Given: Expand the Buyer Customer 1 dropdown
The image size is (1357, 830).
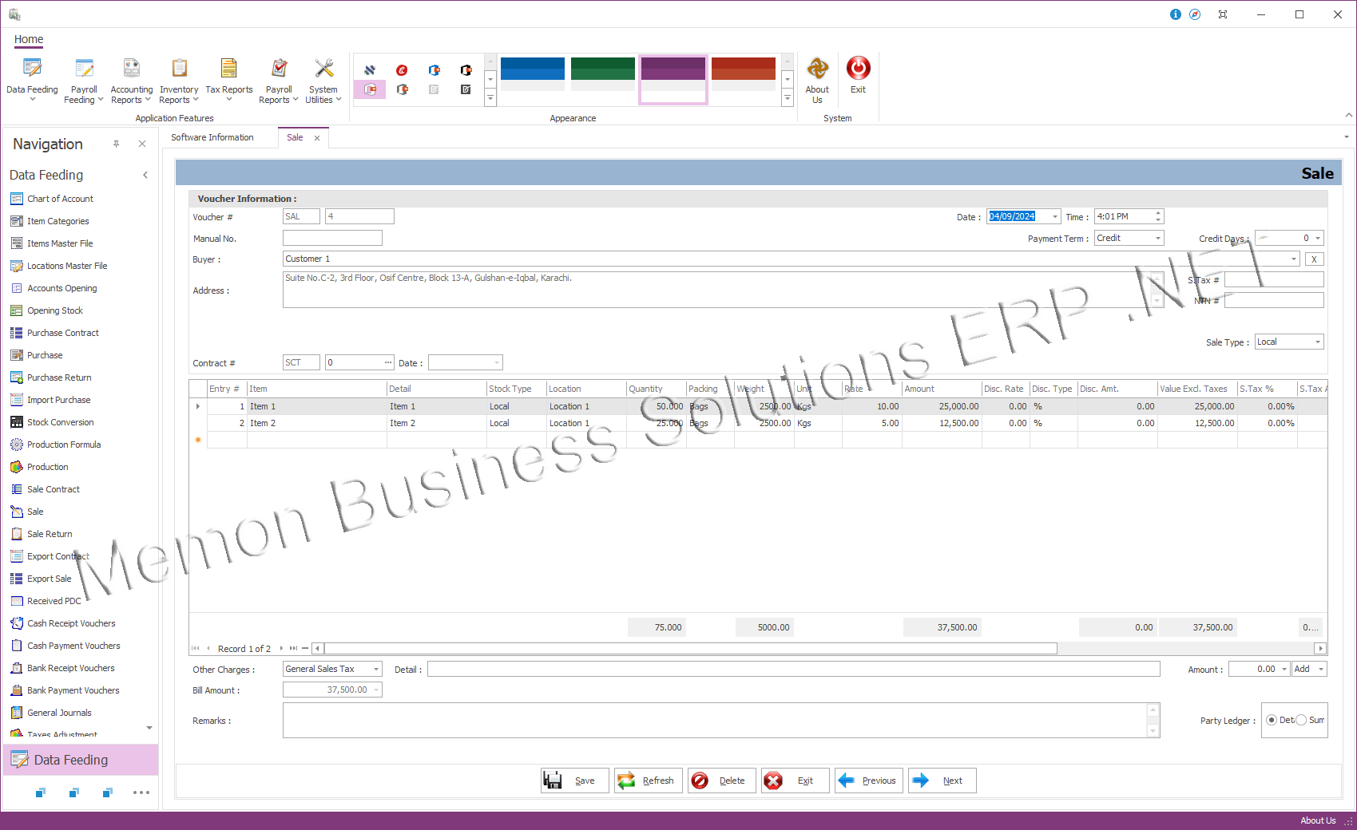Looking at the screenshot, I should [1294, 259].
